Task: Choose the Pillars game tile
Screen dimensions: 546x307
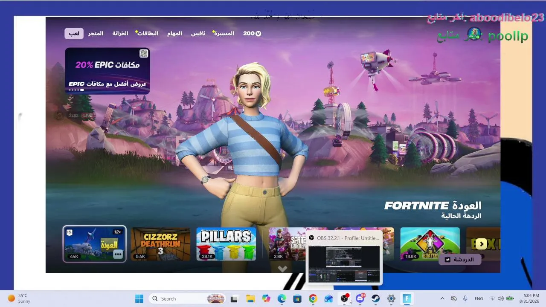Action: click(226, 244)
